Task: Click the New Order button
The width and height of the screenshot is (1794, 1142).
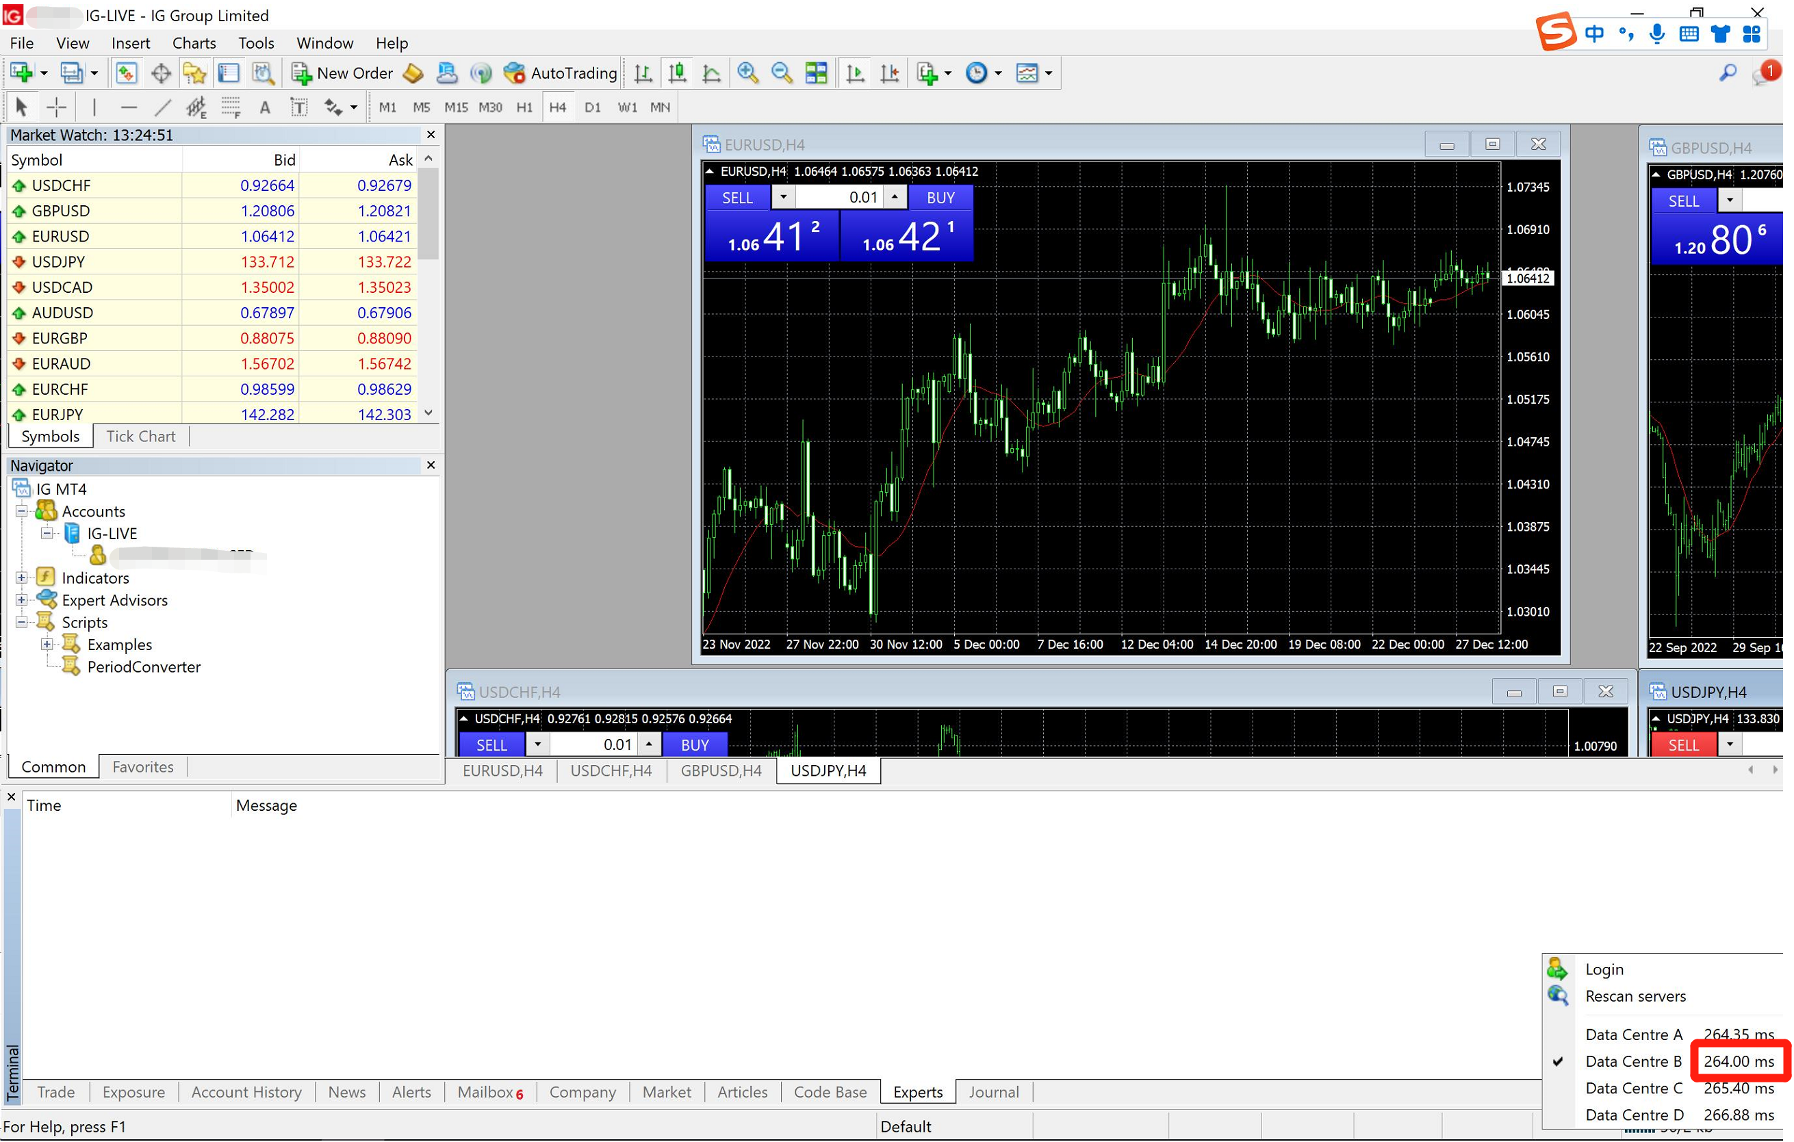Action: click(343, 73)
